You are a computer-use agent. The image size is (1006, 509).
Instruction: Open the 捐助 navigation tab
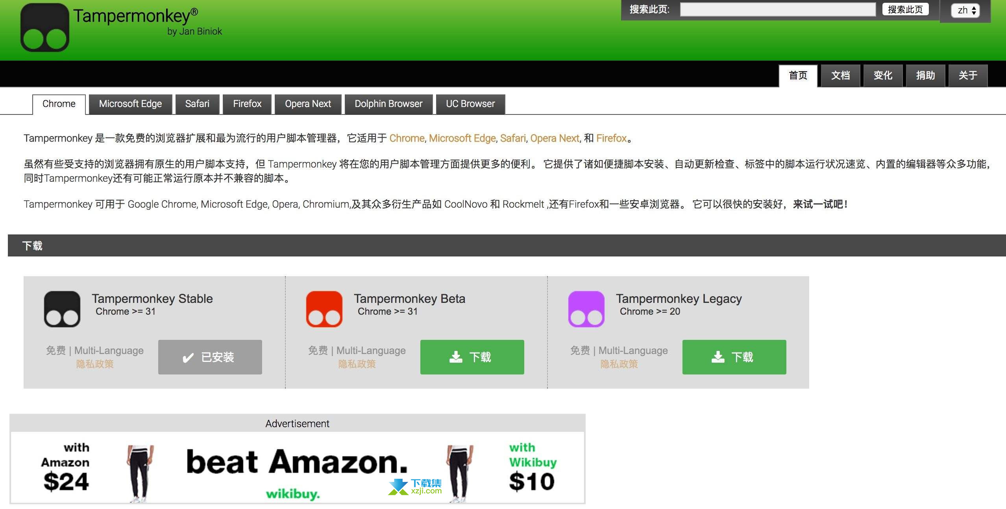click(x=926, y=76)
